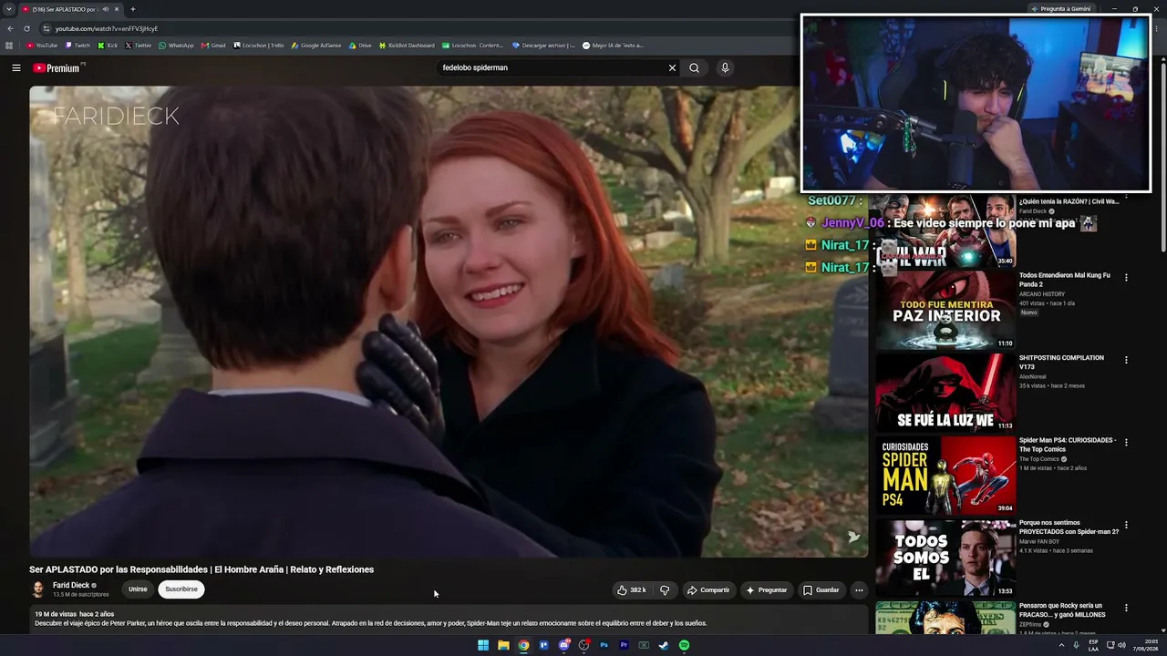
Task: Open options menu for SHITPOSTING COMPILATION video
Action: click(1126, 360)
